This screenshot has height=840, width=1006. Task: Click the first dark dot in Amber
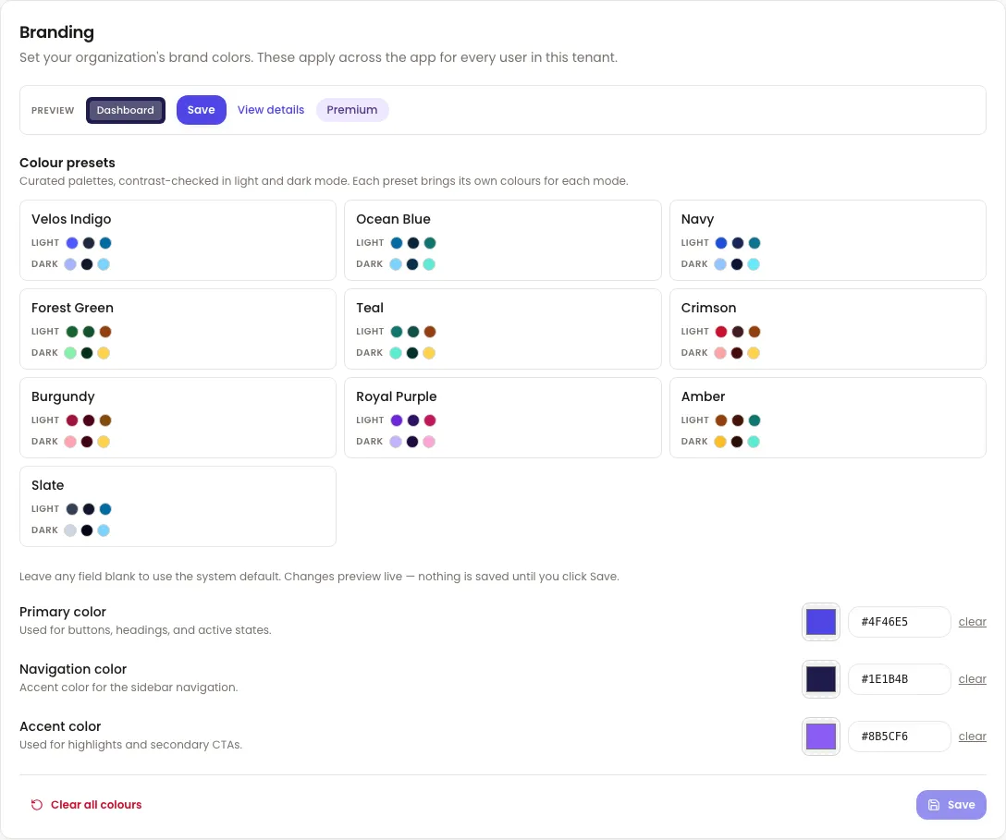pos(720,442)
